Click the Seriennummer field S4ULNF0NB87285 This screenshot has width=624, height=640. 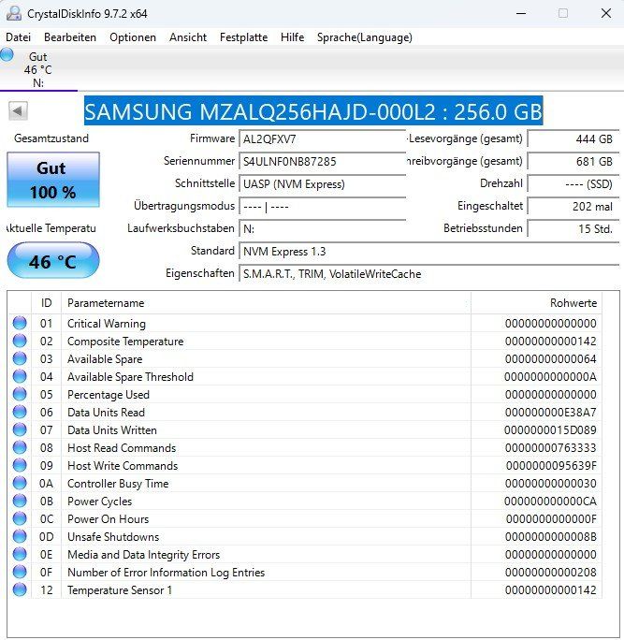tap(323, 162)
